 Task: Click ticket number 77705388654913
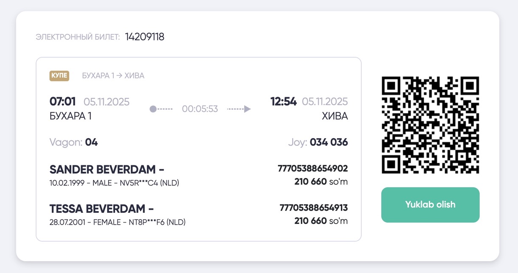[313, 208]
